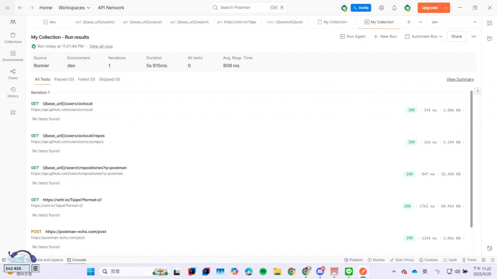Select the All Tests tab
497x279 pixels.
tap(43, 79)
